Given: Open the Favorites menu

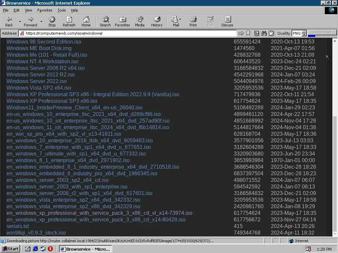Looking at the screenshot, I should pos(45,10).
